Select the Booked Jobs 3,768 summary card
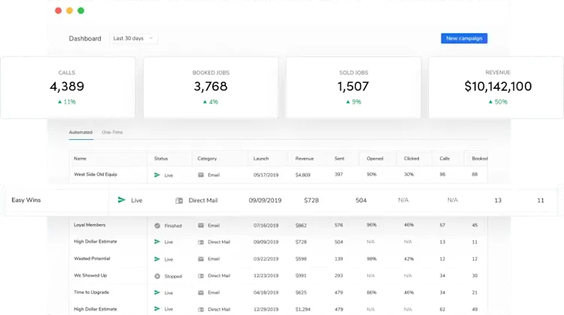 pos(211,87)
